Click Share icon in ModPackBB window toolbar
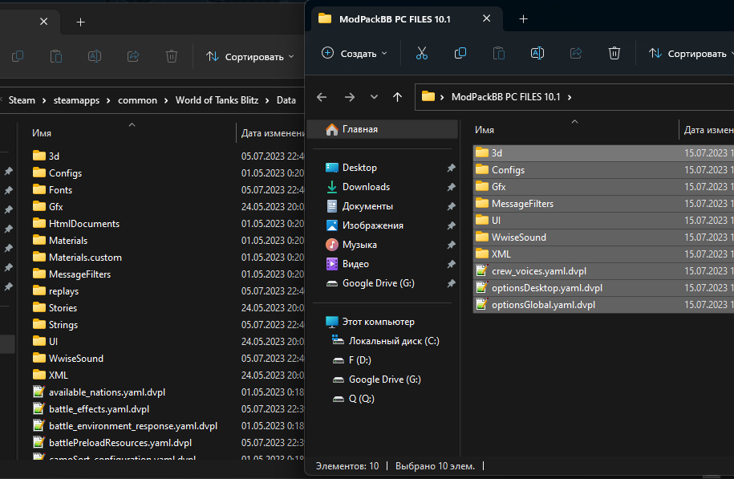 point(576,54)
